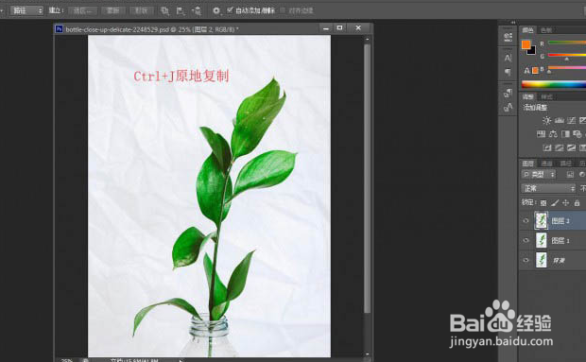
Task: Switch to the Swatches tab
Action: coord(546,30)
